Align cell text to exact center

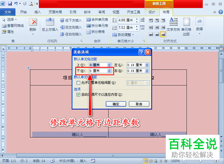(157, 27)
